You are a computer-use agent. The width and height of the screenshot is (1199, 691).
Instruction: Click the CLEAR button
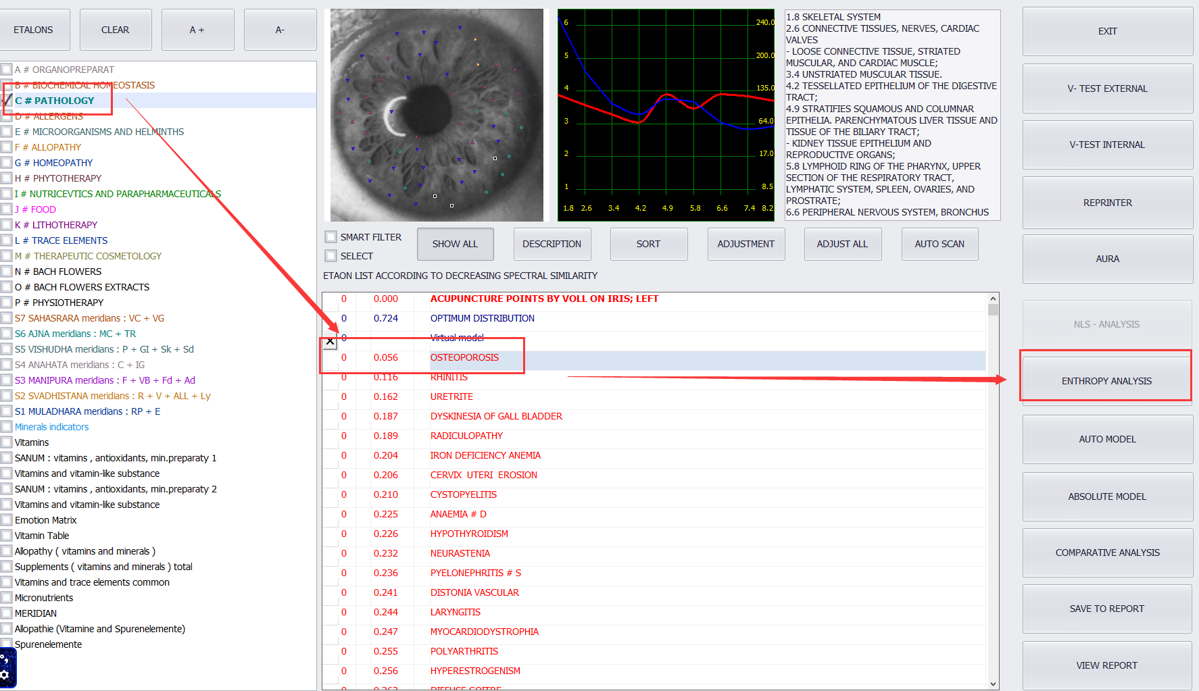[x=116, y=30]
